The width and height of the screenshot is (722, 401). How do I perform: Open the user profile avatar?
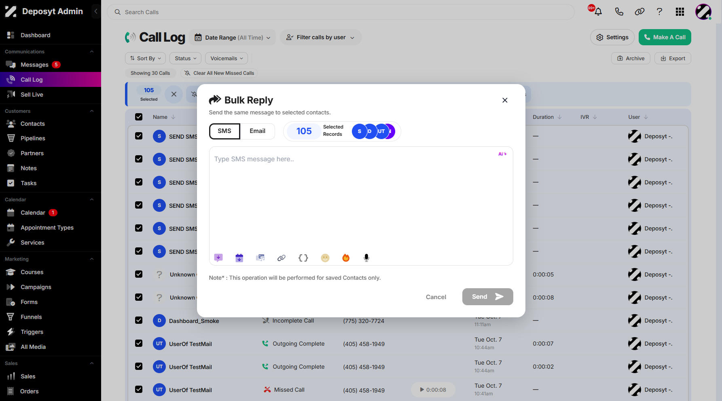click(x=703, y=12)
